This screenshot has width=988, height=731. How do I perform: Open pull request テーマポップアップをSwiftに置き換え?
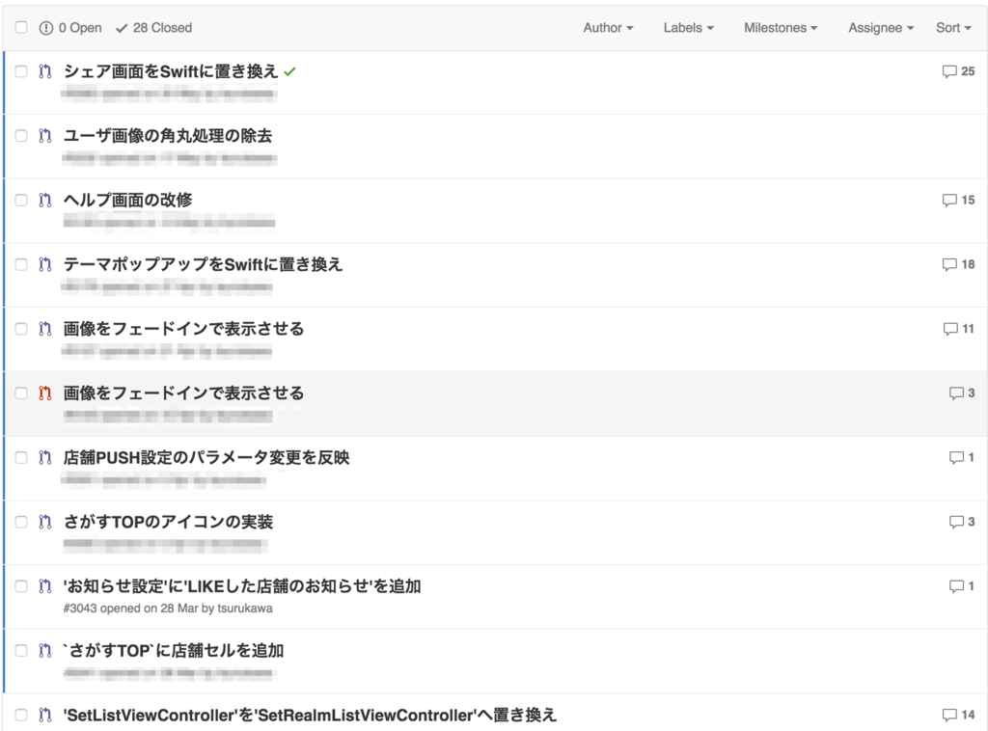pyautogui.click(x=203, y=264)
